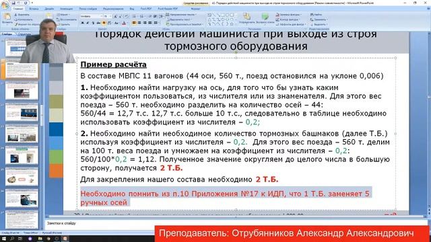Switch to the Home (Главная) ribbon tab
This screenshot has height=242, width=431.
click(18, 9)
